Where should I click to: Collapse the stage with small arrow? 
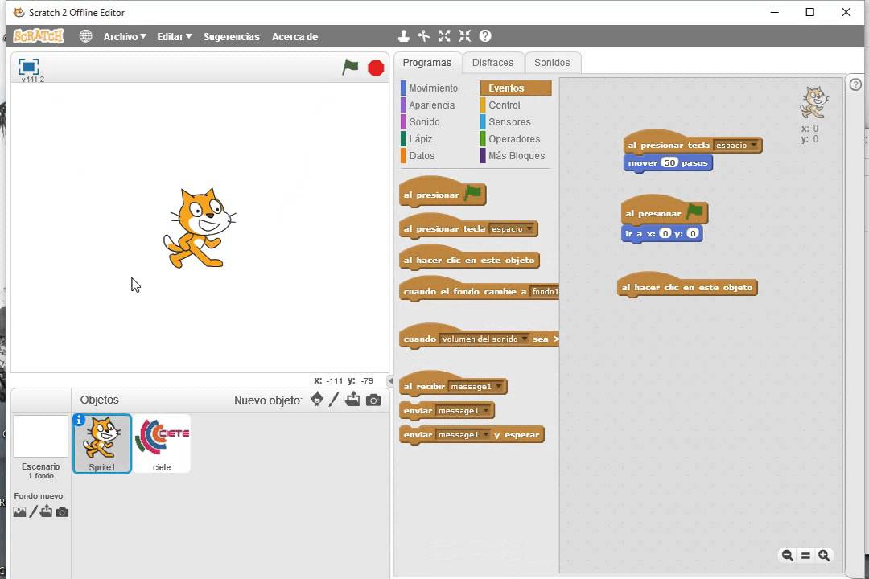coord(390,381)
